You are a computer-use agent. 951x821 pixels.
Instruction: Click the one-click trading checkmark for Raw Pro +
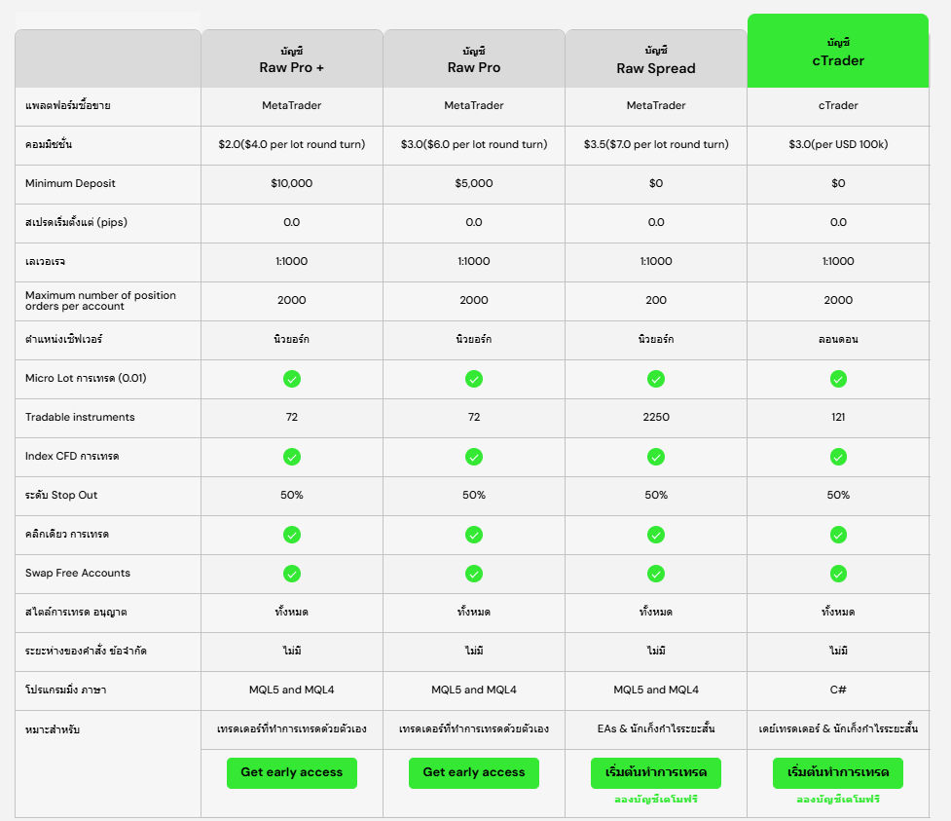tap(292, 535)
